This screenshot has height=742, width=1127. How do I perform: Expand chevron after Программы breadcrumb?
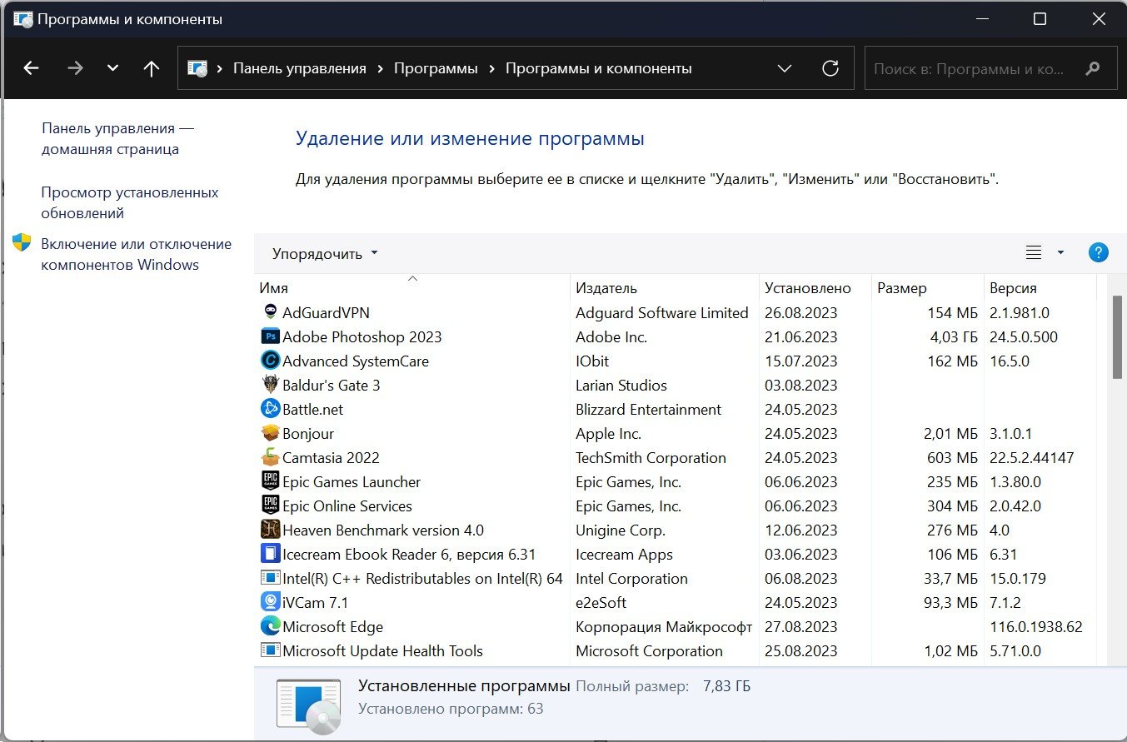(491, 68)
